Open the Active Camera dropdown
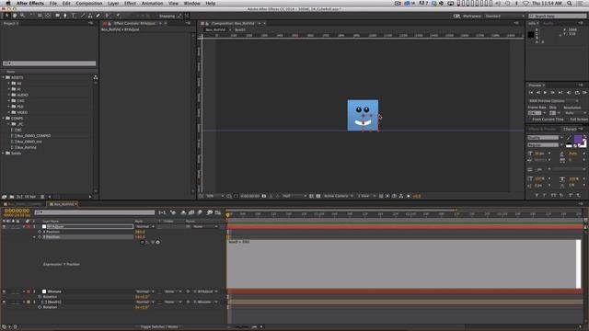The image size is (589, 331). click(338, 196)
